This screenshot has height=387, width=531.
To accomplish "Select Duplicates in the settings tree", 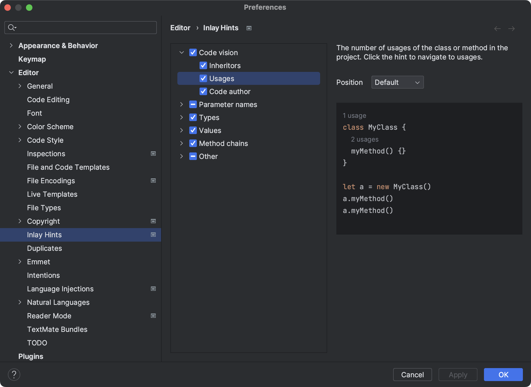I will point(45,248).
